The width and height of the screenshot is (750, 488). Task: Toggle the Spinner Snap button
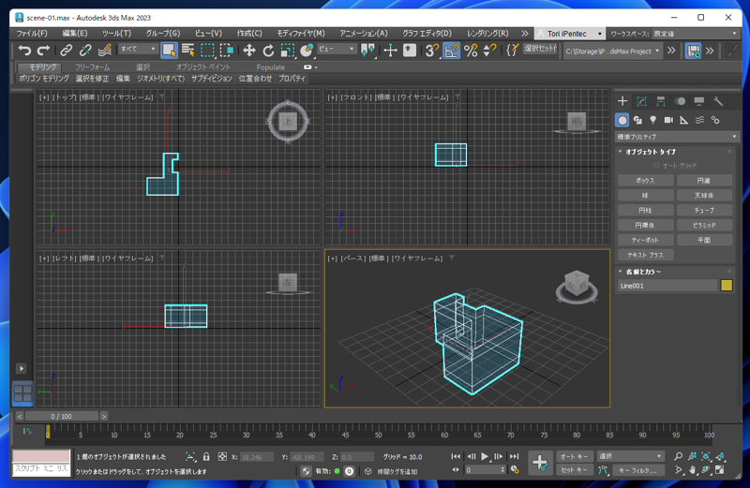click(x=489, y=50)
